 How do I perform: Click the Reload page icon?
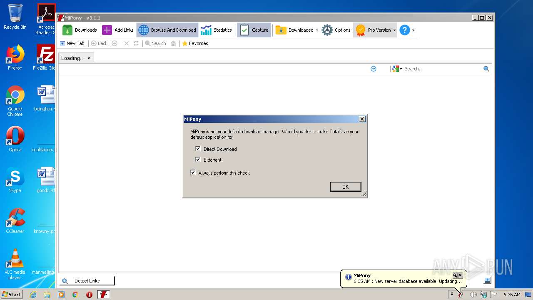[x=136, y=43]
